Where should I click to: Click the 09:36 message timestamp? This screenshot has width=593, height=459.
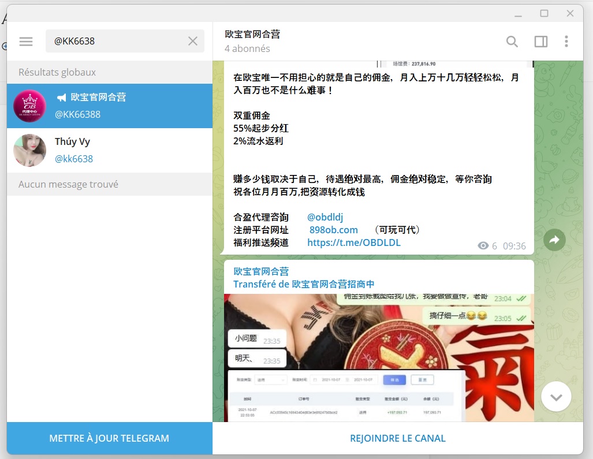(x=514, y=246)
